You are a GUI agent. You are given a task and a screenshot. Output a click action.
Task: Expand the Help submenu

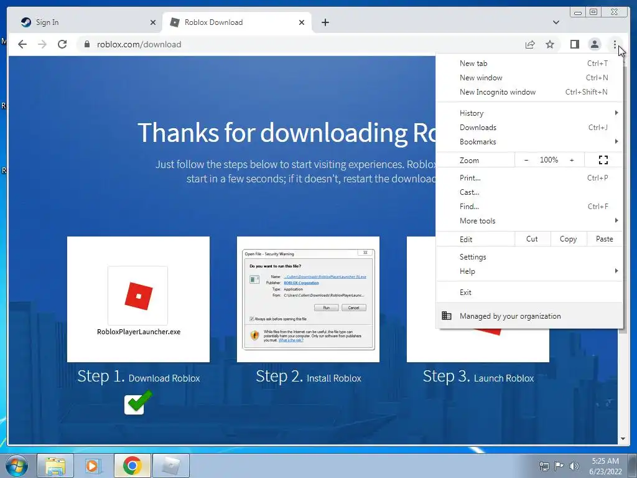coord(529,271)
